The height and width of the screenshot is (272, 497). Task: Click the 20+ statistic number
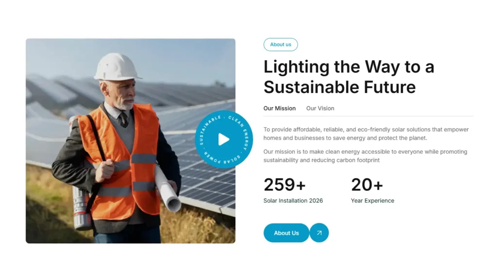coord(367,185)
